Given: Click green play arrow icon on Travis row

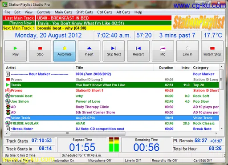Looking at the screenshot, I should pyautogui.click(x=8, y=85).
